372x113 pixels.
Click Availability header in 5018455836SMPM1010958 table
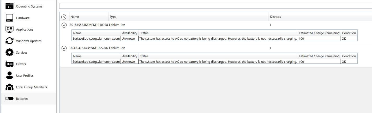[130, 33]
